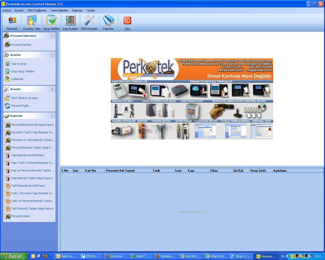Click the Başlat taskbar button
The height and width of the screenshot is (260, 325).
coord(14,256)
